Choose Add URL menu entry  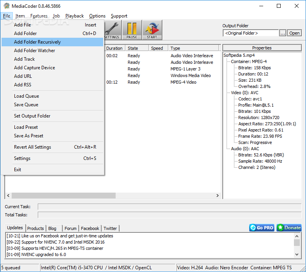(x=52, y=76)
